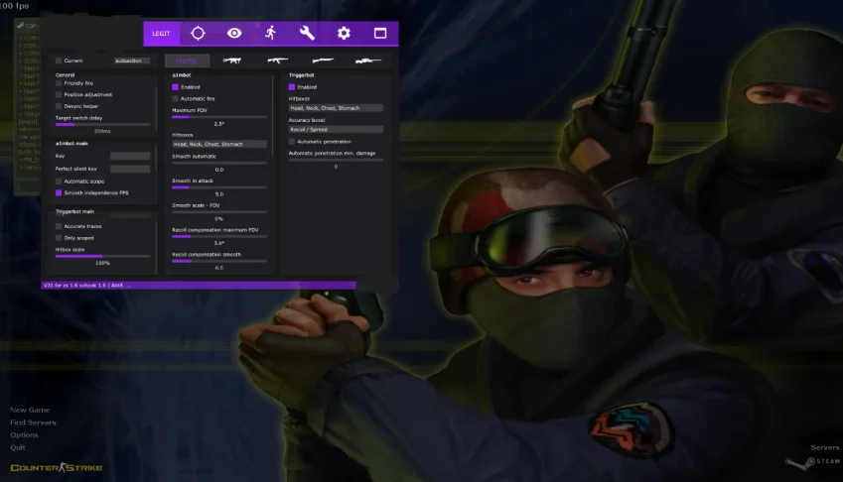Open the Triggerbot Hitboxes dropdown
This screenshot has width=843, height=482.
coord(336,108)
